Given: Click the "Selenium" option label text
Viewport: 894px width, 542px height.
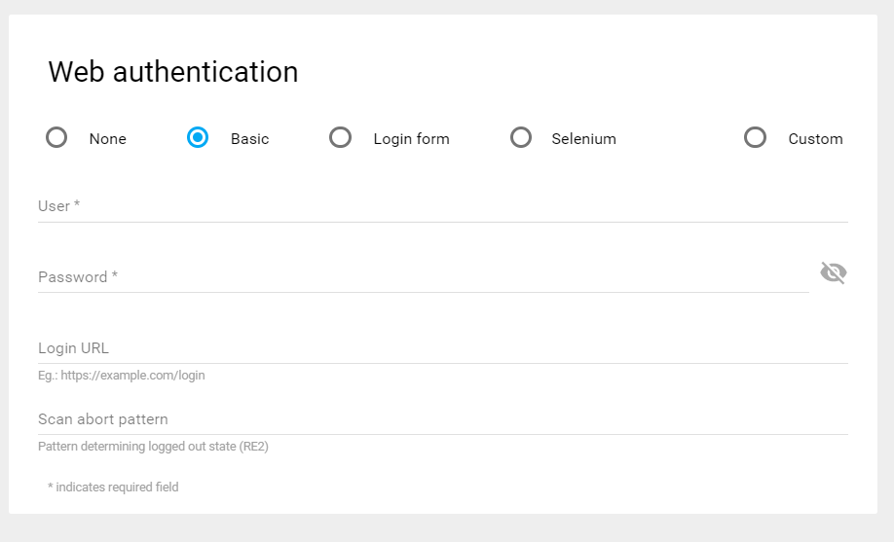Looking at the screenshot, I should click(x=583, y=139).
